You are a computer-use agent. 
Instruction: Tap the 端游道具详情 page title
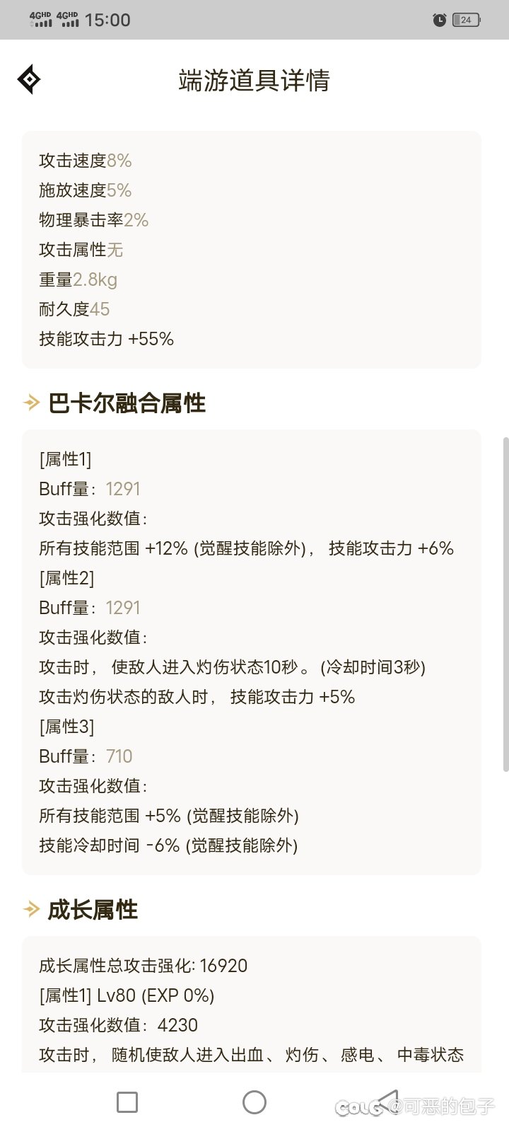point(255,80)
